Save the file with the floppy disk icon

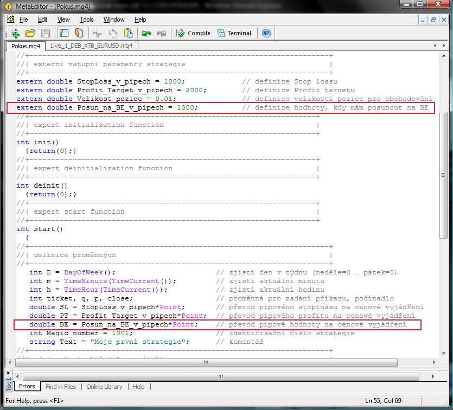coord(46,33)
